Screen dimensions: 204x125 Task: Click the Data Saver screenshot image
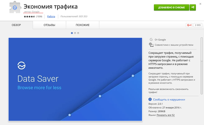point(75,79)
